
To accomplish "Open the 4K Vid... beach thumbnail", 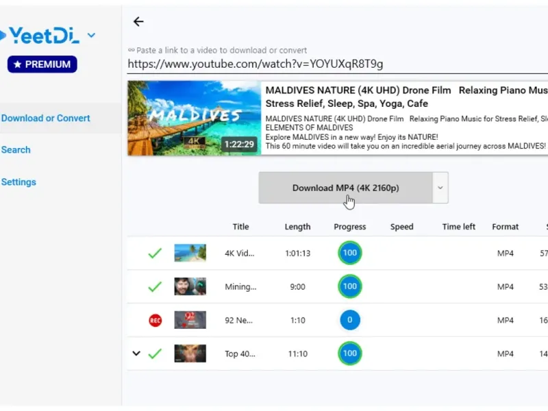I will (x=190, y=253).
